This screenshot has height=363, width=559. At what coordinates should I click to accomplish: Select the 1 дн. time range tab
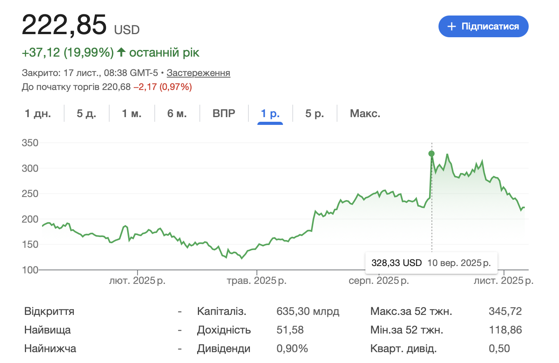point(38,114)
